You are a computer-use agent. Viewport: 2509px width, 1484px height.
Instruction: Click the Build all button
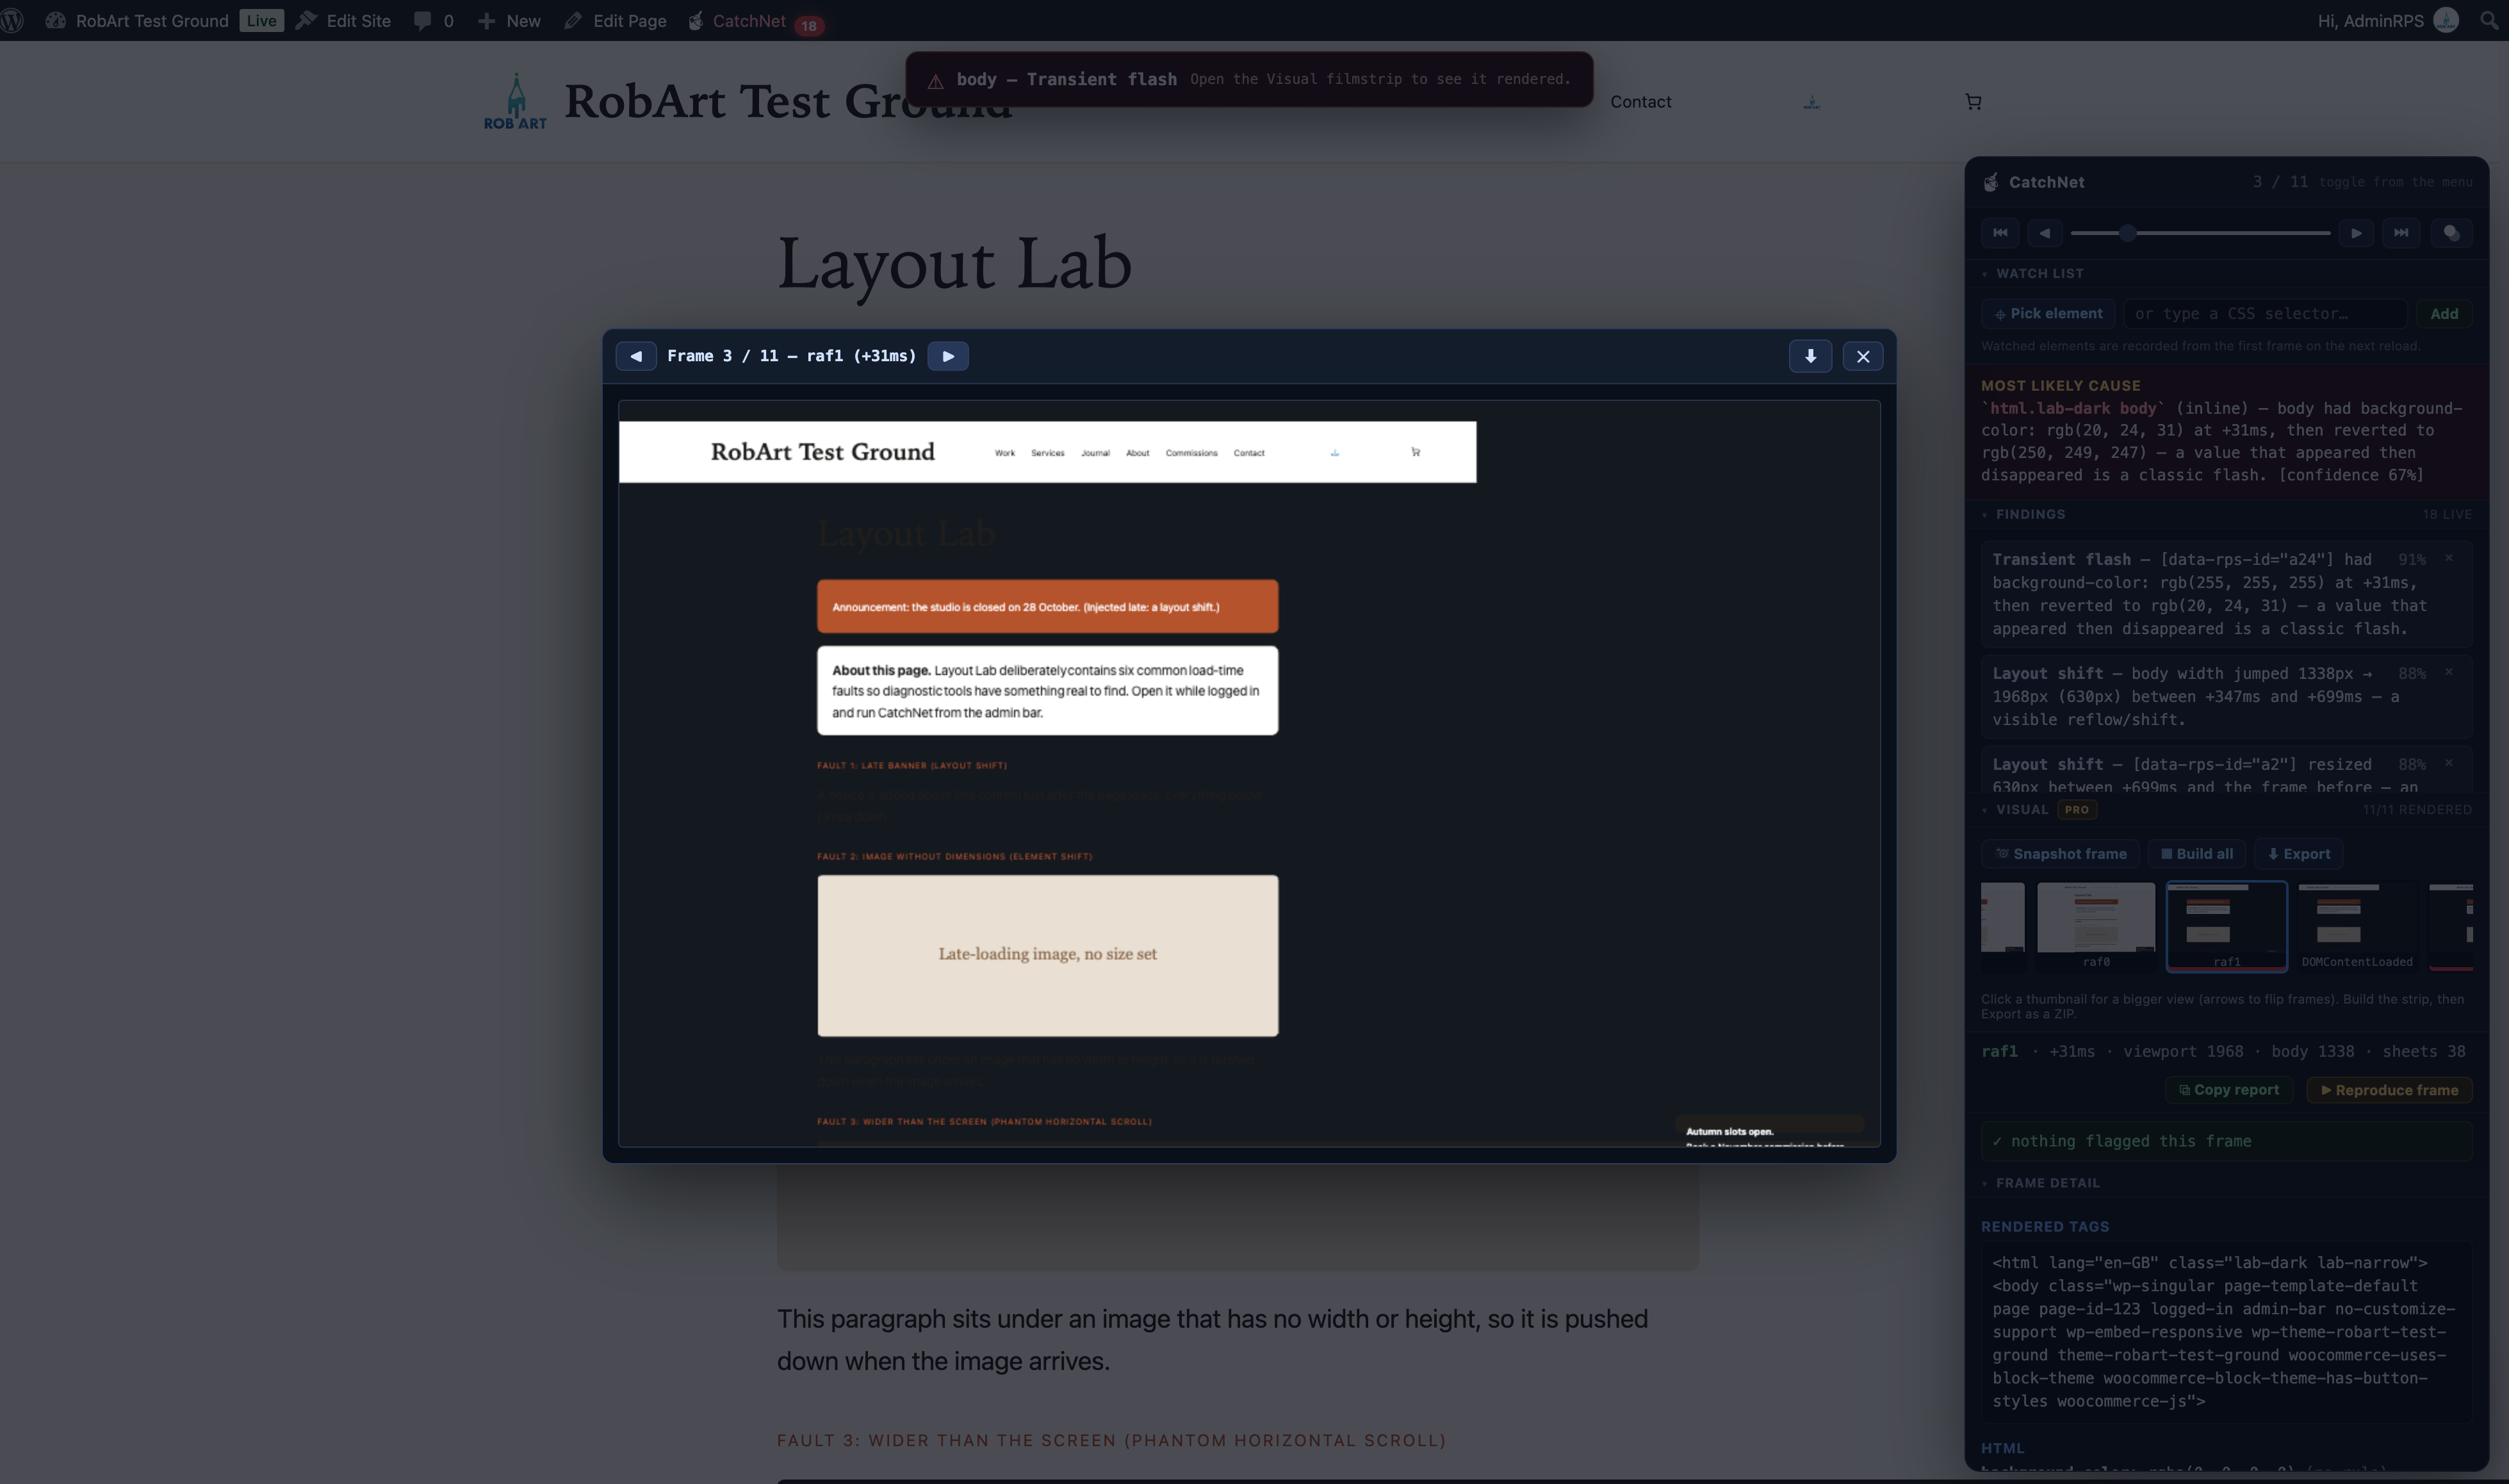click(x=2196, y=854)
